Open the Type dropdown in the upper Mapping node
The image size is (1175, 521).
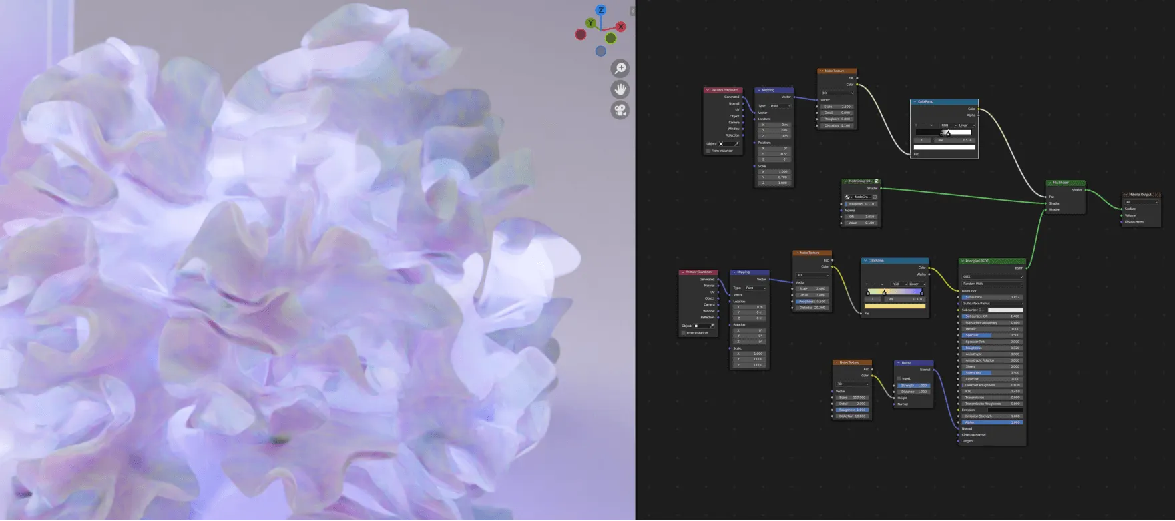780,106
